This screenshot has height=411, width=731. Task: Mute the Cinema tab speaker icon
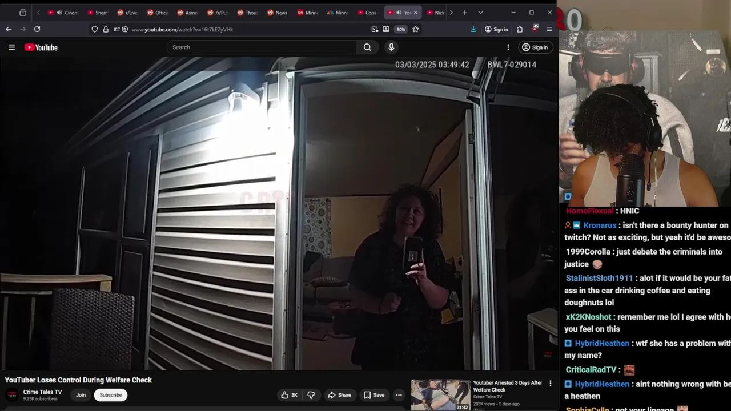click(59, 13)
